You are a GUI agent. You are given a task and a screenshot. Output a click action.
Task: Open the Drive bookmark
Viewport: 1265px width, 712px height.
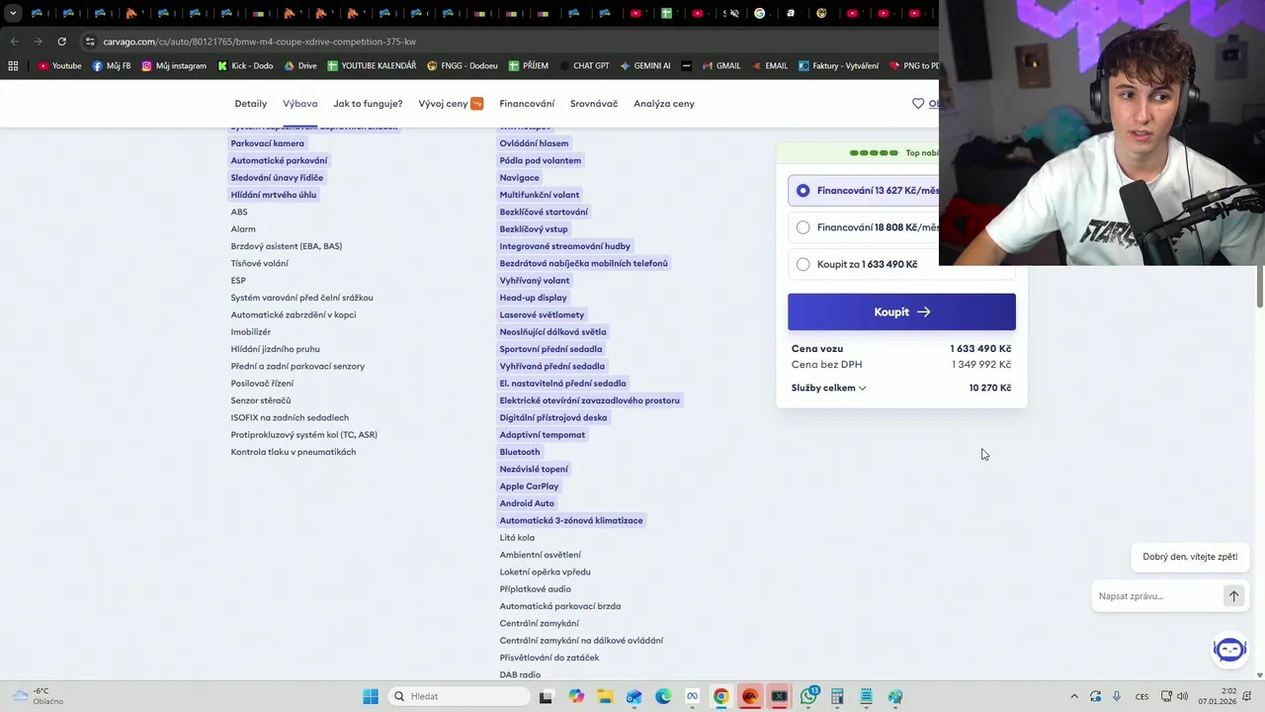(x=300, y=66)
